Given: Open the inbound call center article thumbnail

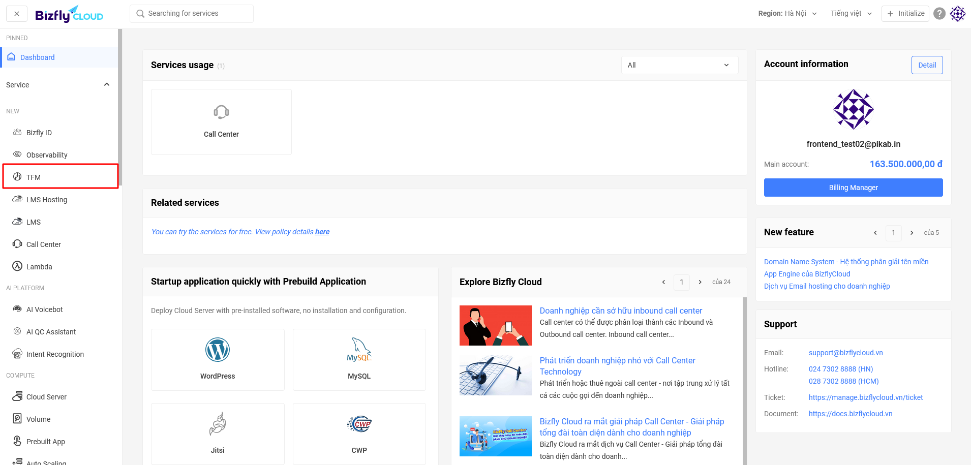Looking at the screenshot, I should [496, 325].
